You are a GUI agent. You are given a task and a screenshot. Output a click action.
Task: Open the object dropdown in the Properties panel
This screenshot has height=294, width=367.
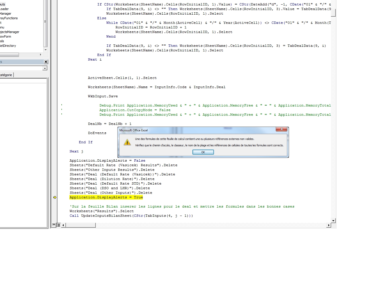pos(45,68)
